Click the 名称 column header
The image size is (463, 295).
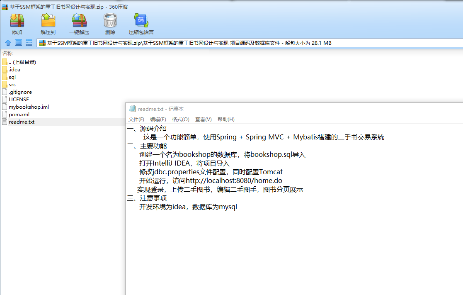coord(7,54)
